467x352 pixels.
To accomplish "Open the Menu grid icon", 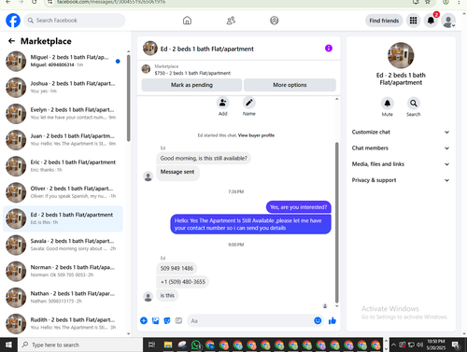I will (413, 21).
